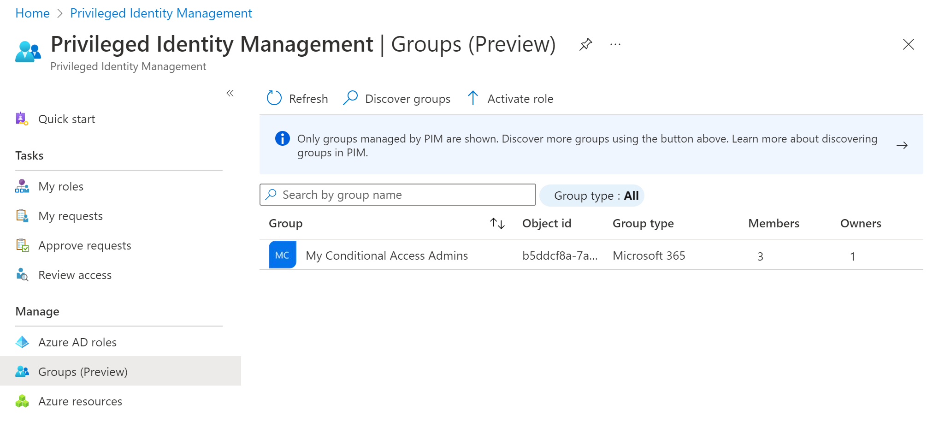This screenshot has height=422, width=927.
Task: Collapse the sidebar with double chevron
Action: [230, 93]
